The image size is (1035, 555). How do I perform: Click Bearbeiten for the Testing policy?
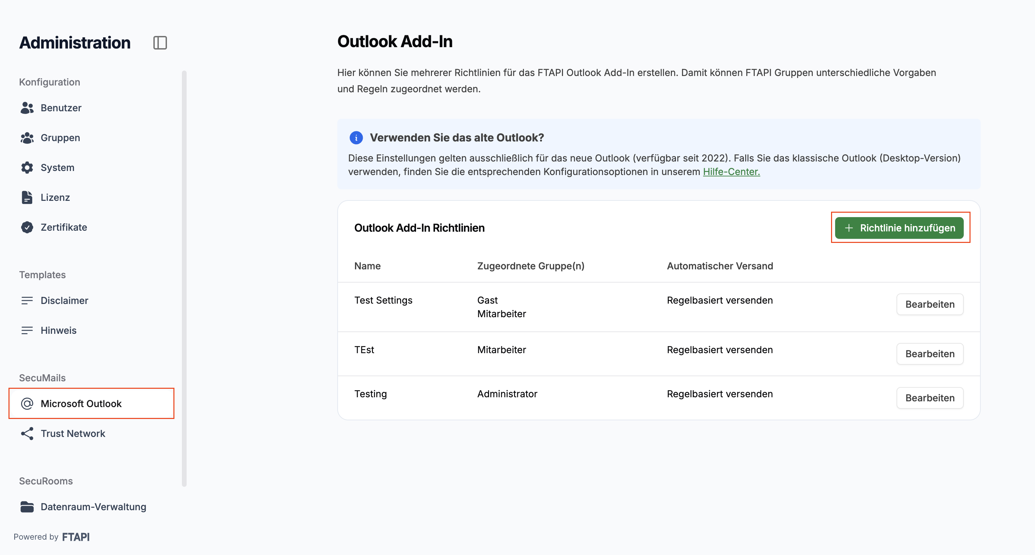(x=930, y=398)
